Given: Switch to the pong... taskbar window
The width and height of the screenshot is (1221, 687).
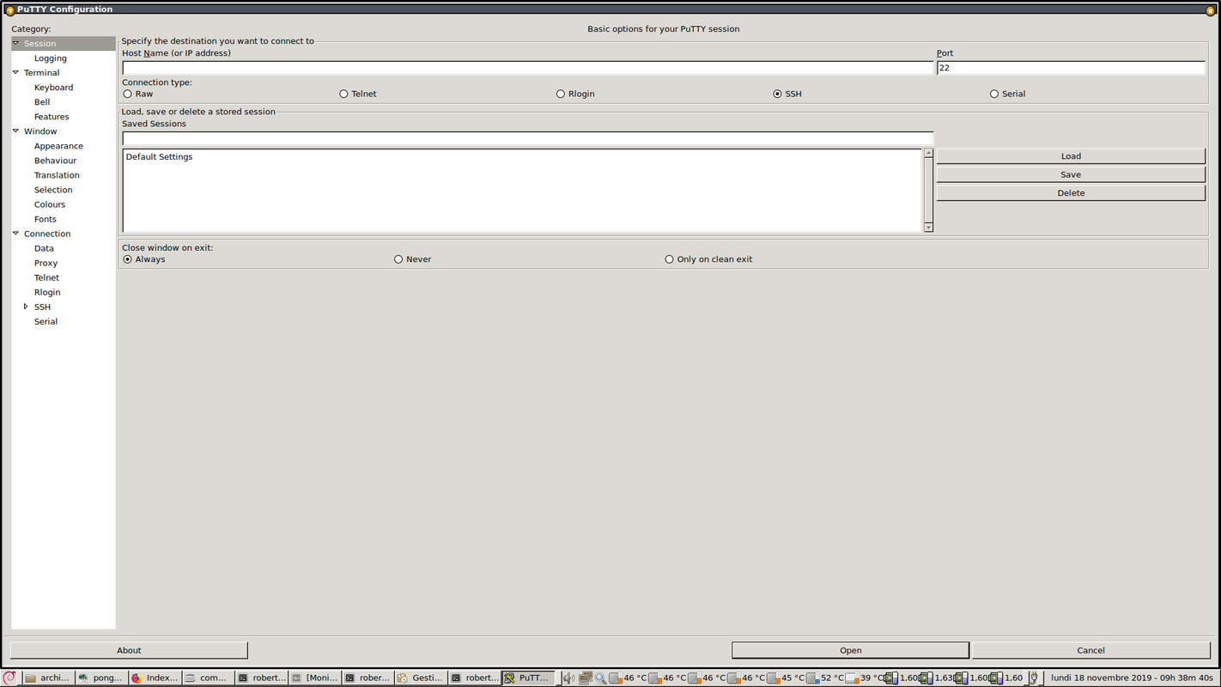Looking at the screenshot, I should [x=101, y=678].
